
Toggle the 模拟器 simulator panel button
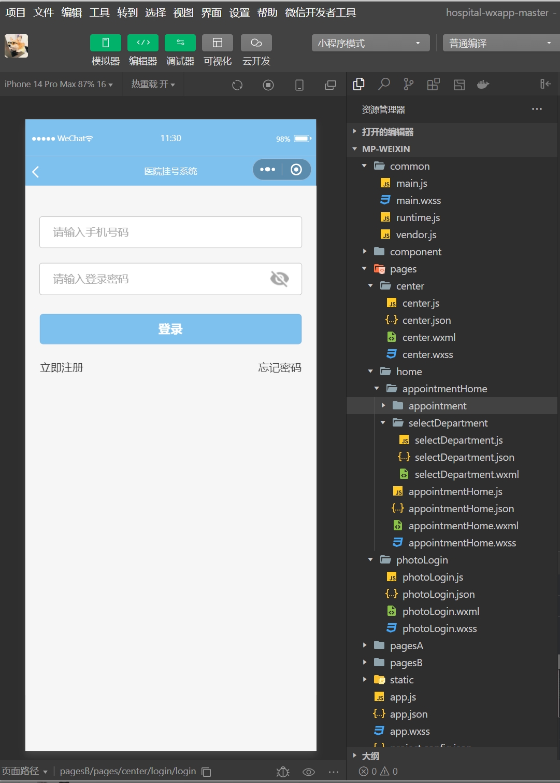(106, 43)
